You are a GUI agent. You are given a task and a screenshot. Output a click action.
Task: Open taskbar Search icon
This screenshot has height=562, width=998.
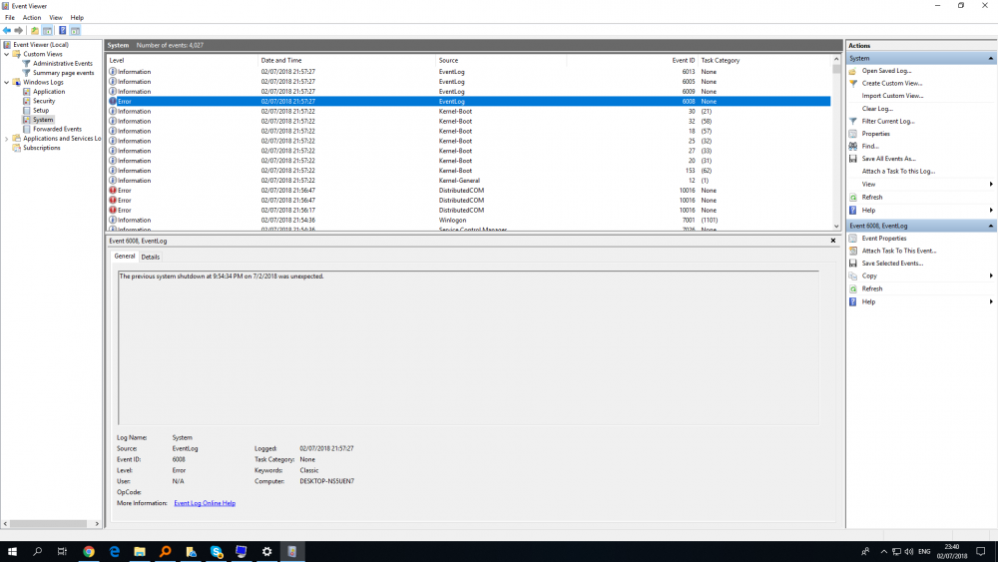(38, 552)
